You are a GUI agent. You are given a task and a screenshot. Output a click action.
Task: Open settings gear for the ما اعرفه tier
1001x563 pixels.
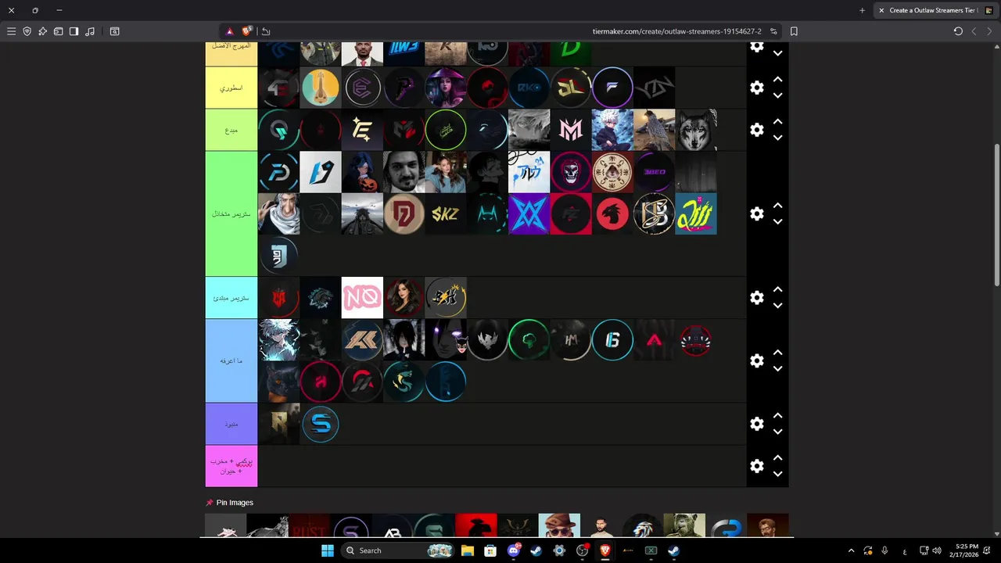tap(757, 360)
